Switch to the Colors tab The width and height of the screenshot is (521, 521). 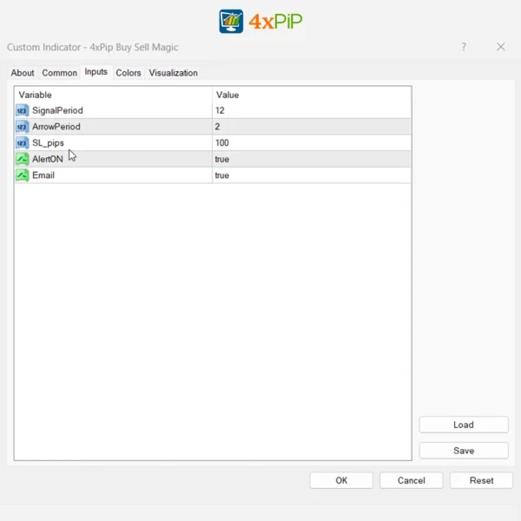(x=129, y=73)
